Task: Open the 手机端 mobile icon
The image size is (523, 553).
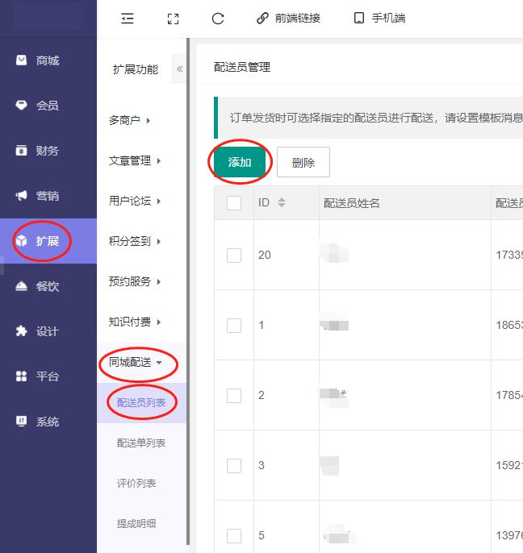Action: coord(359,19)
